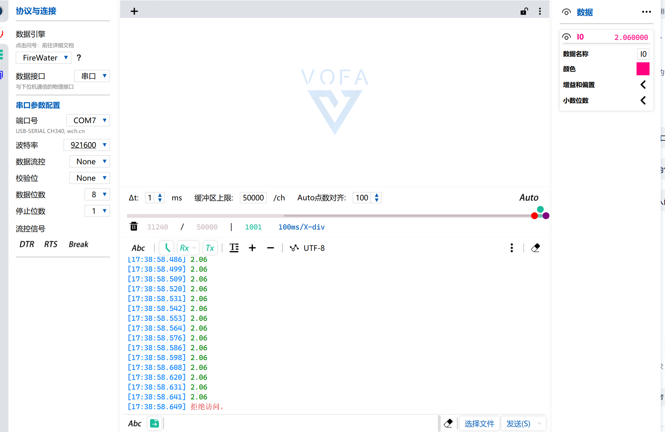Toggle eye icon beside 数据 header
The image size is (665, 432).
[566, 12]
